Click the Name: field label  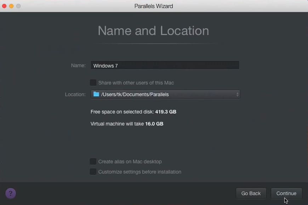click(x=78, y=65)
